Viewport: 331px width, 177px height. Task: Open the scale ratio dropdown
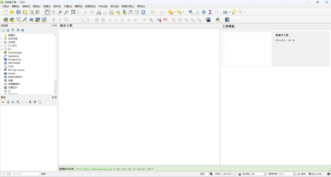(x=234, y=174)
